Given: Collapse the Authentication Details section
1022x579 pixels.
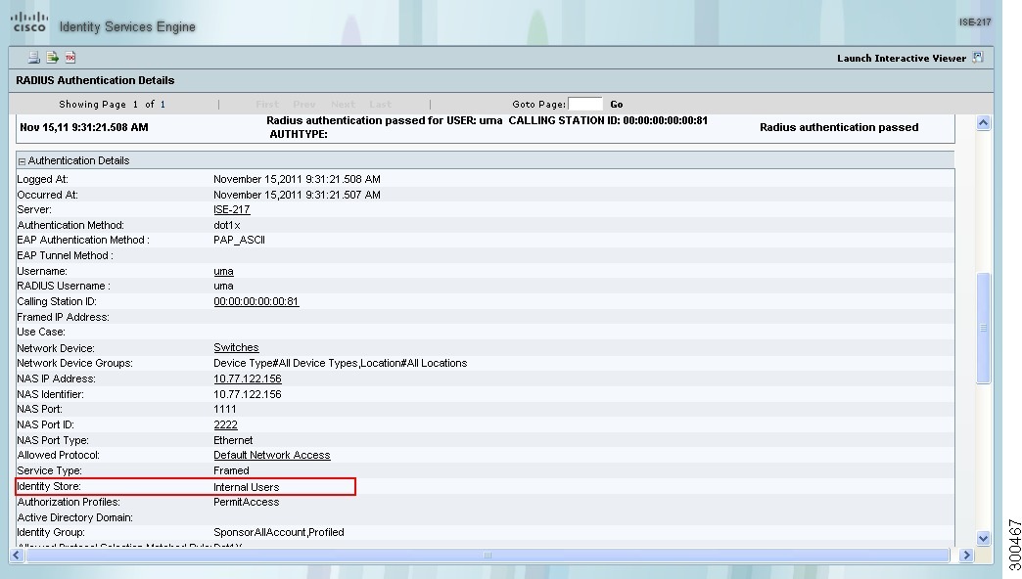Looking at the screenshot, I should pyautogui.click(x=22, y=161).
